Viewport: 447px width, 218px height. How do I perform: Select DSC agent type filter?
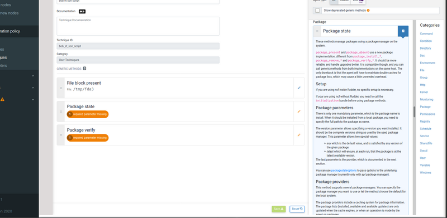(x=358, y=2)
